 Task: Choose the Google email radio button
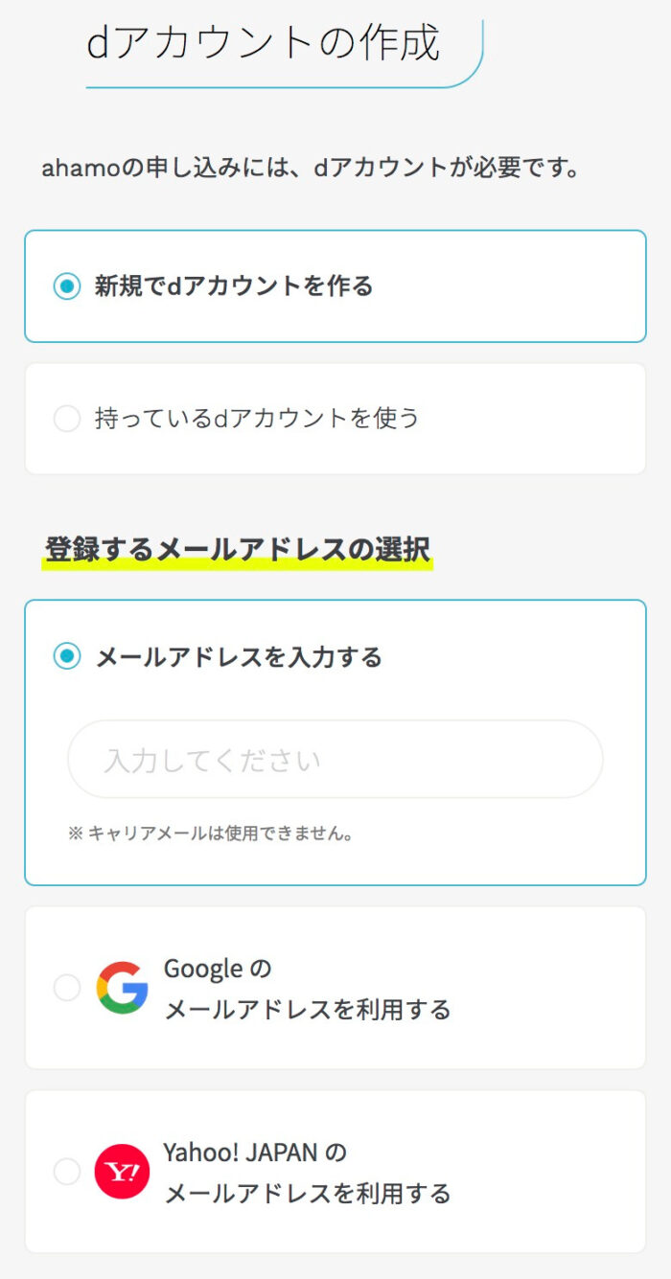coord(67,988)
